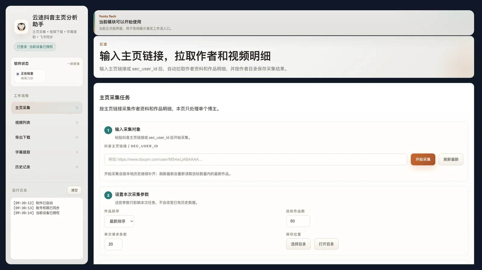482x270 pixels.
Task: Open 历史记录 in sidebar
Action: click(x=47, y=167)
